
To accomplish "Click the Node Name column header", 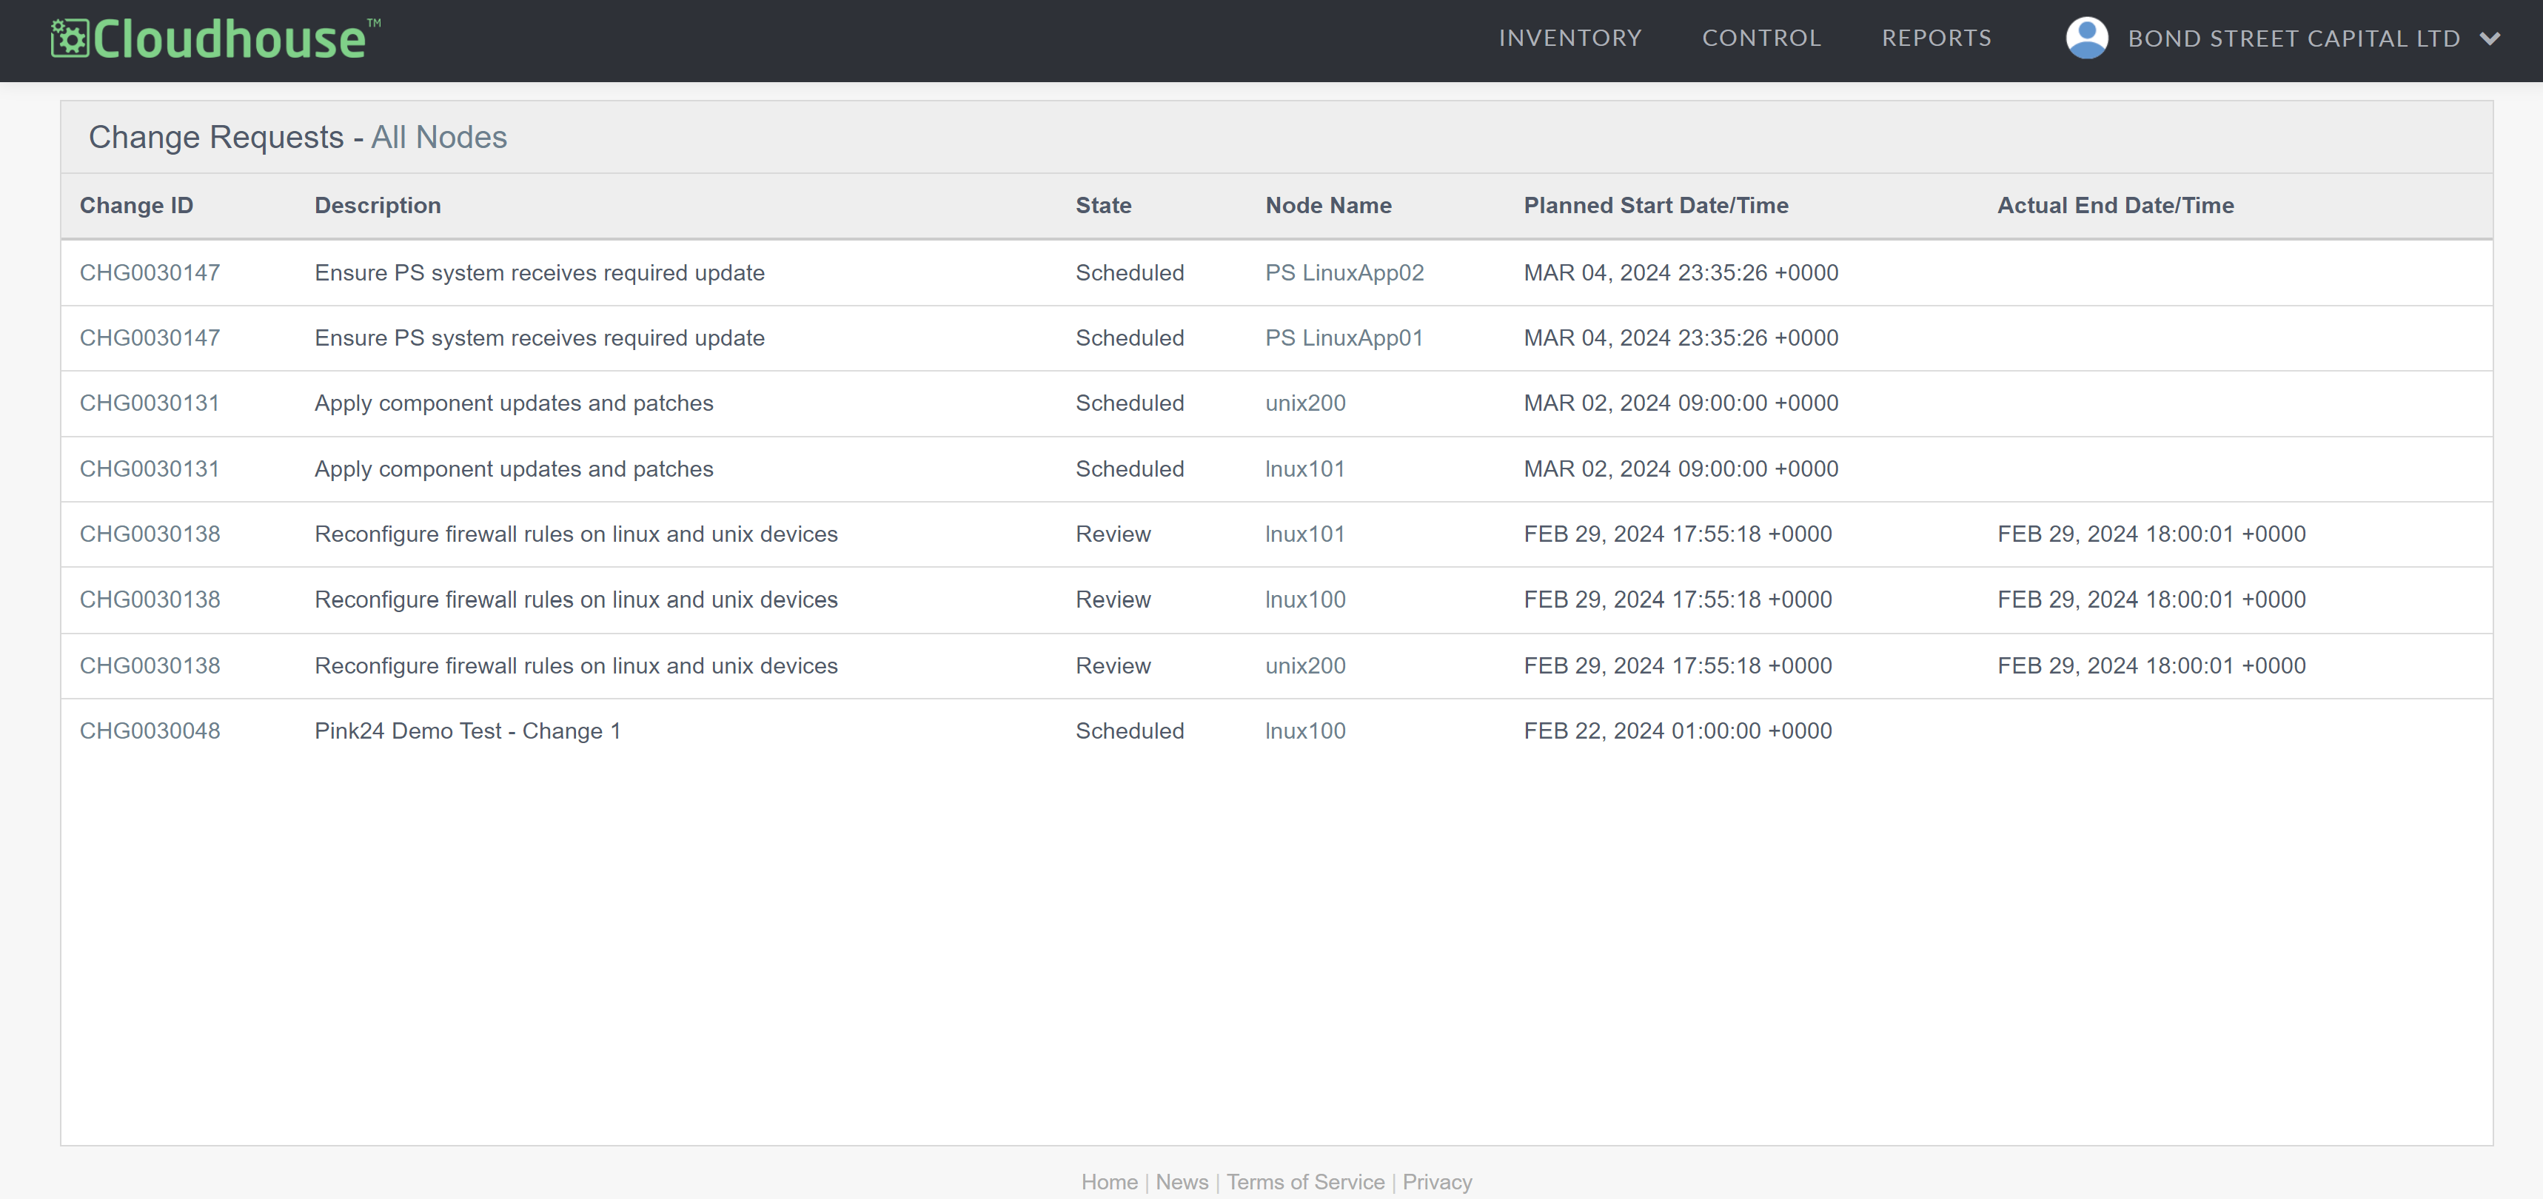I will [1328, 205].
